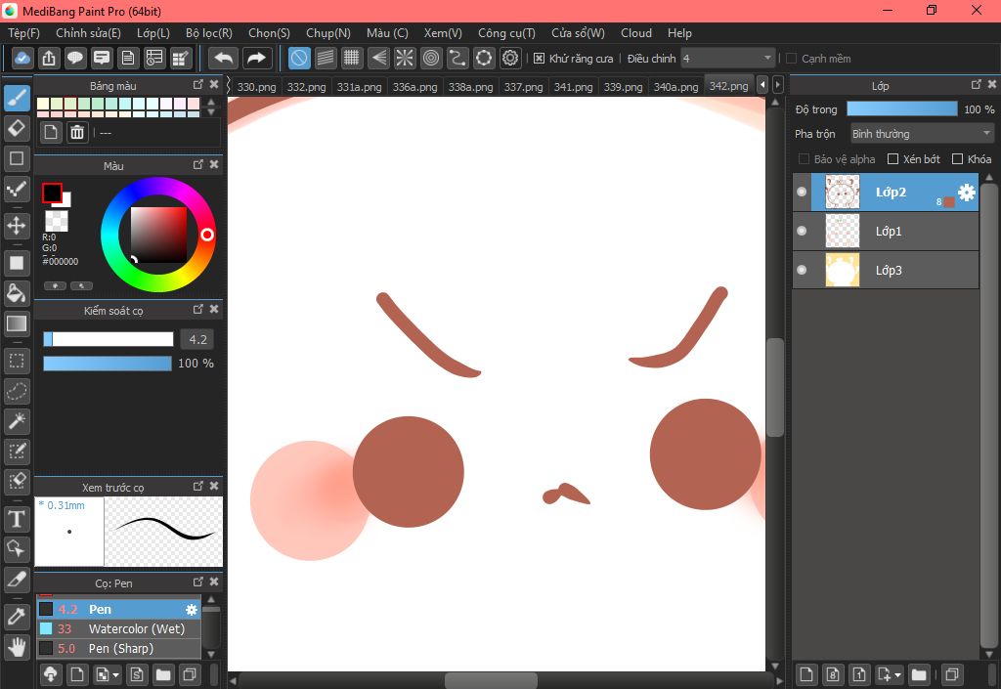Expand the add-brush dropdown arrow
Image resolution: width=1001 pixels, height=689 pixels.
point(115,674)
